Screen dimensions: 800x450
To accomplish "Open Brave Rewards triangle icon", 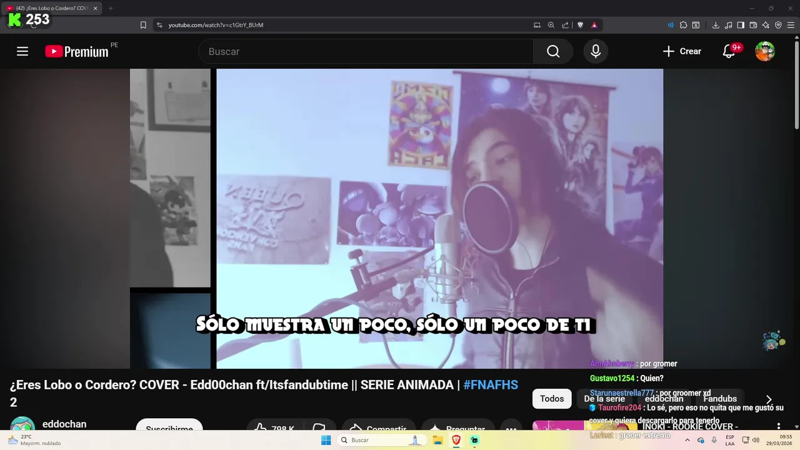I will (594, 25).
